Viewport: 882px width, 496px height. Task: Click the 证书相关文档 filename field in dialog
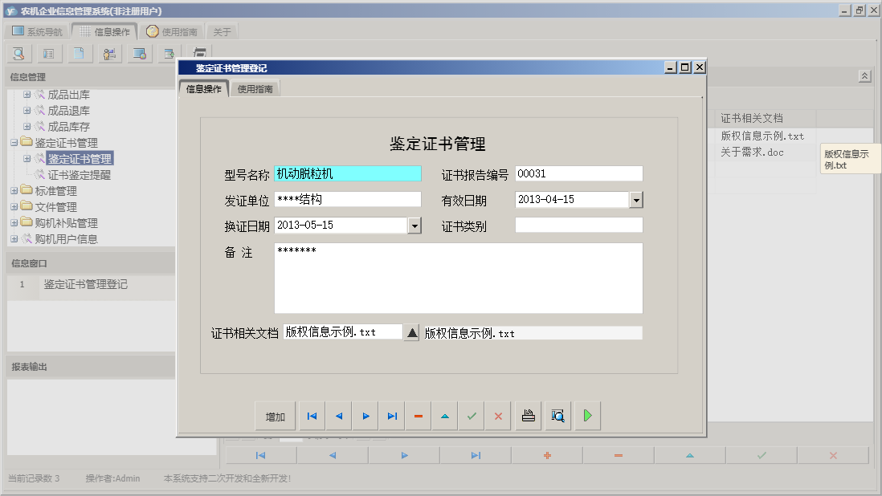(x=343, y=332)
